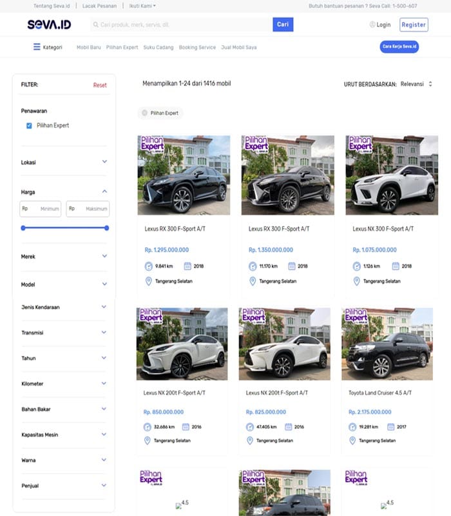Click location pin on Rp. 1.295.000.000 card
This screenshot has width=451, height=516.
[x=149, y=281]
